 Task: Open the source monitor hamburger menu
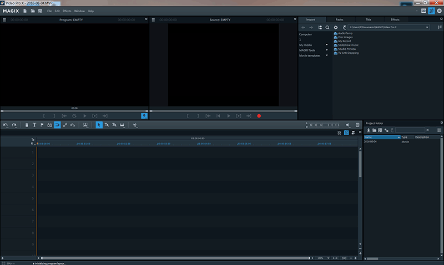pyautogui.click(x=153, y=20)
